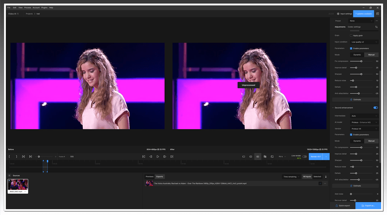The height and width of the screenshot is (215, 387).
Task: Open the sidebar panel icon at top right
Action: pyautogui.click(x=377, y=14)
